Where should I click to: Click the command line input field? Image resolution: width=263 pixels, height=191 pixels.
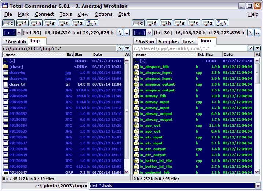[x=172, y=185]
